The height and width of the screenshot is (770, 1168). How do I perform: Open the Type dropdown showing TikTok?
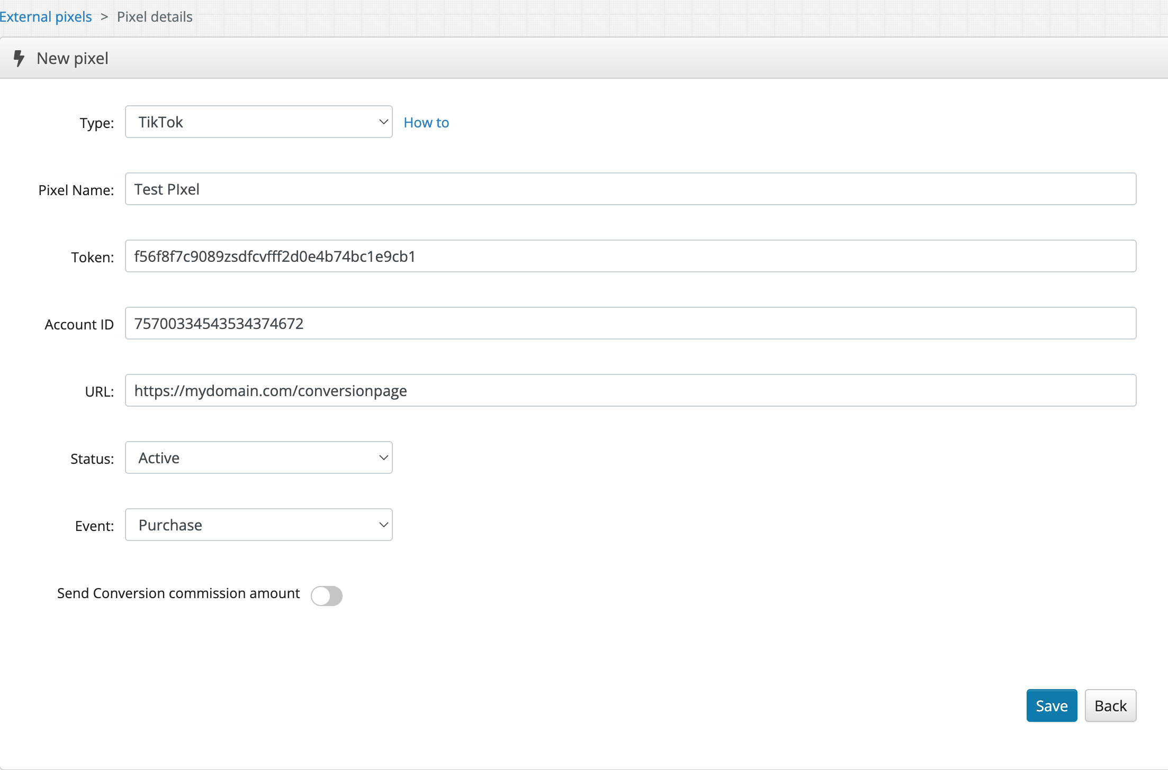point(249,122)
